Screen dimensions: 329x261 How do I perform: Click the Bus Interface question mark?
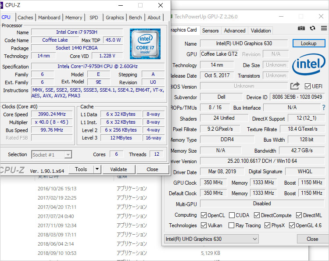coord(324,107)
